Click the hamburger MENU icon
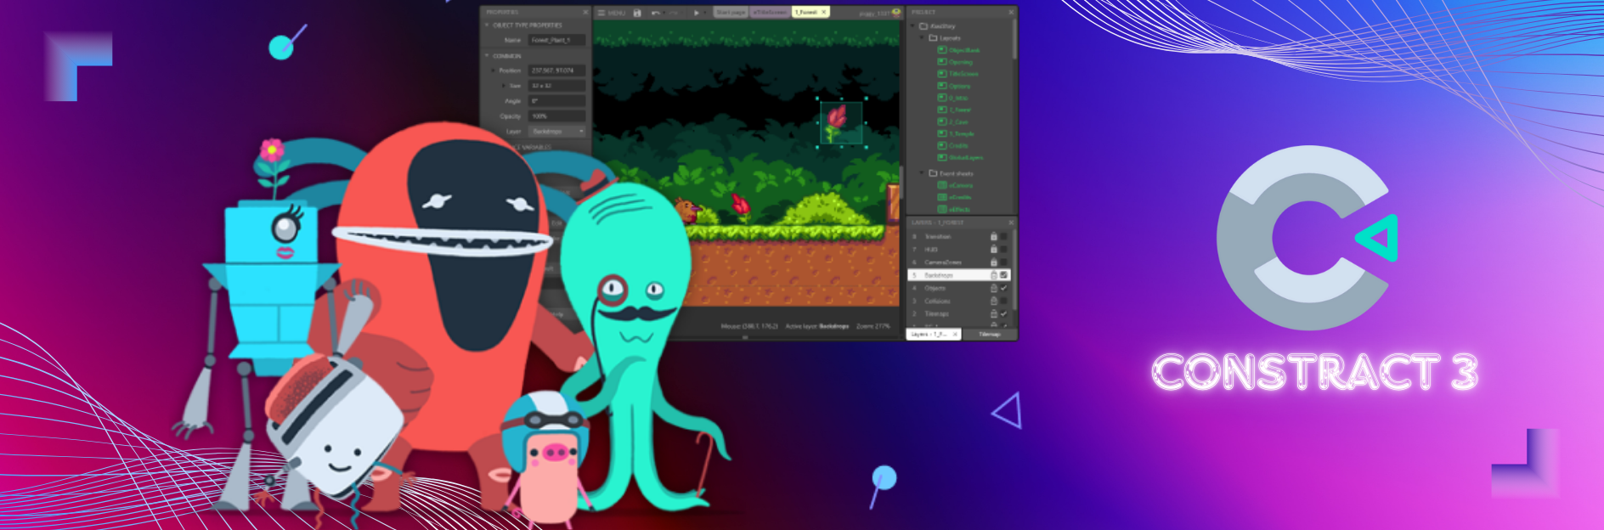Screen dimensions: 1604x530 tap(601, 13)
